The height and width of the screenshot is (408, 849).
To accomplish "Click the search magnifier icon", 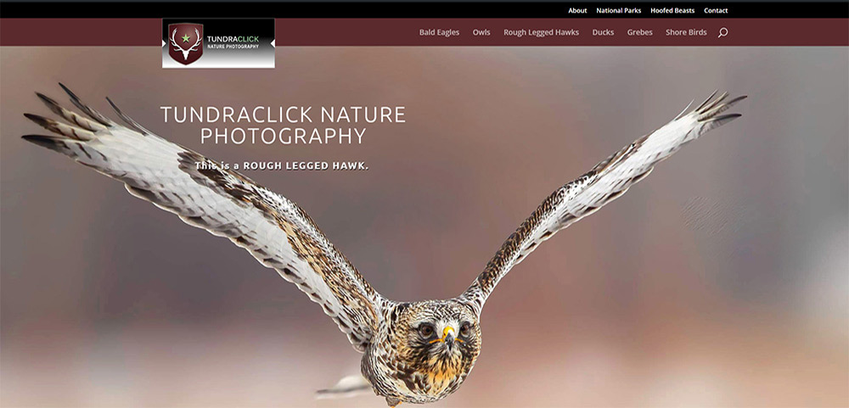I will [722, 33].
